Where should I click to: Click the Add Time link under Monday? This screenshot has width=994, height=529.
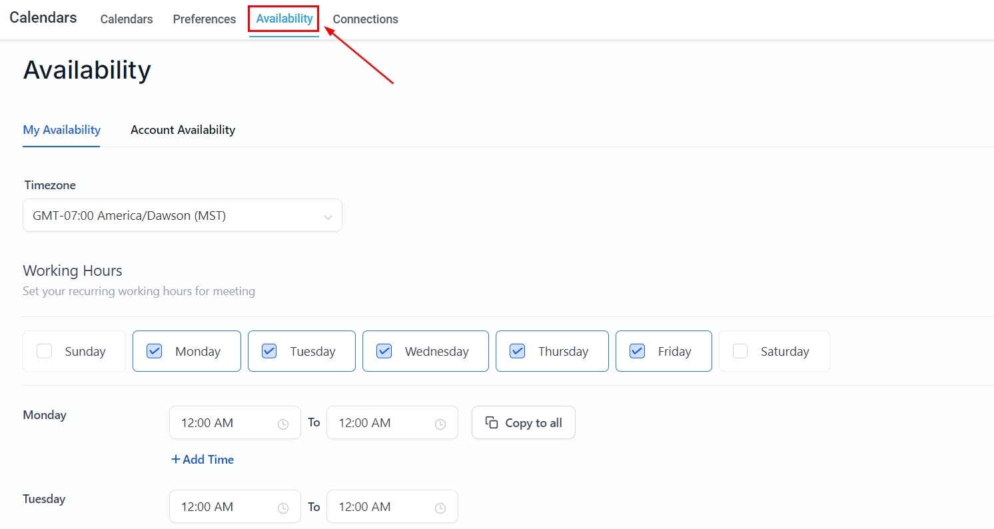203,460
